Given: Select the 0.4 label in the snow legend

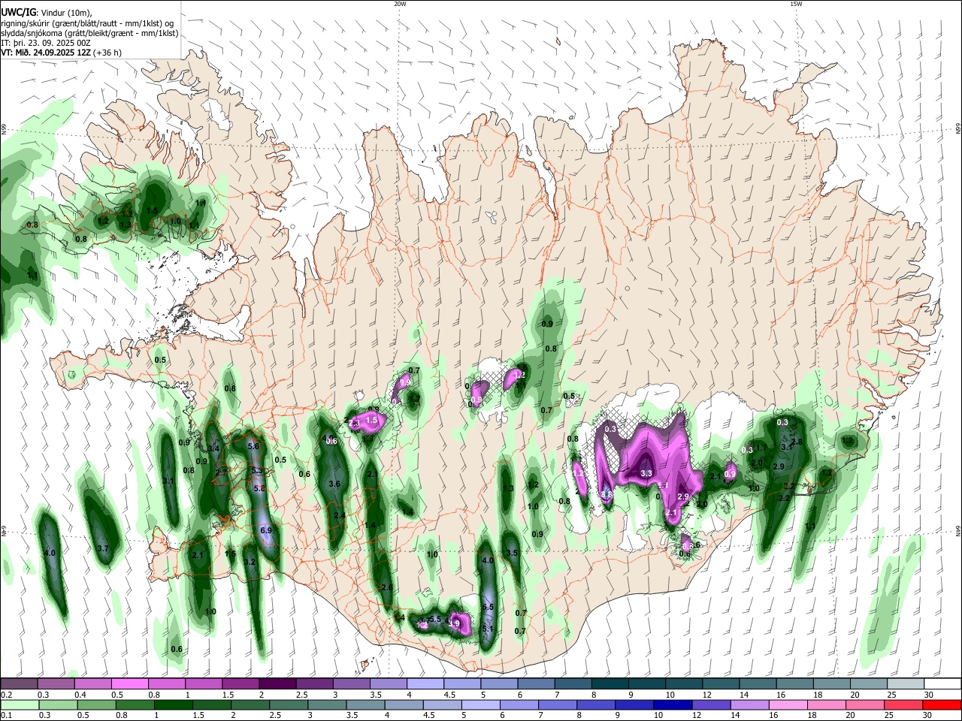Looking at the screenshot, I should pyautogui.click(x=80, y=695).
